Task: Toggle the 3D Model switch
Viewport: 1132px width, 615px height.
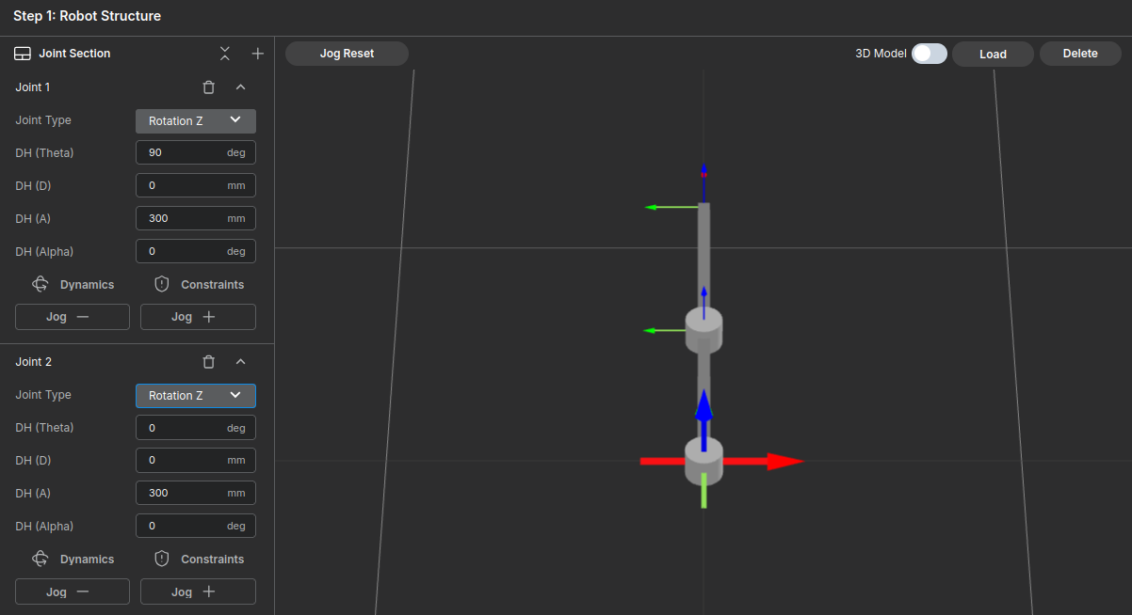Action: (929, 54)
